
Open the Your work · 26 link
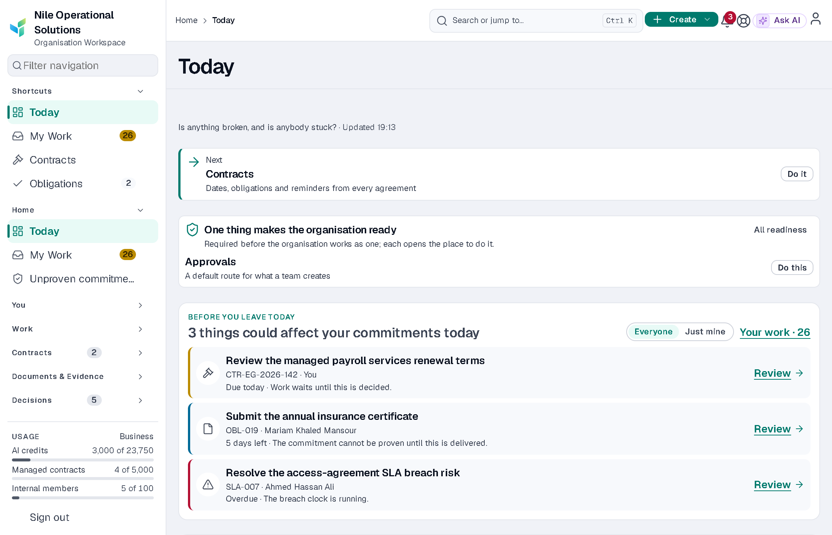coord(775,332)
